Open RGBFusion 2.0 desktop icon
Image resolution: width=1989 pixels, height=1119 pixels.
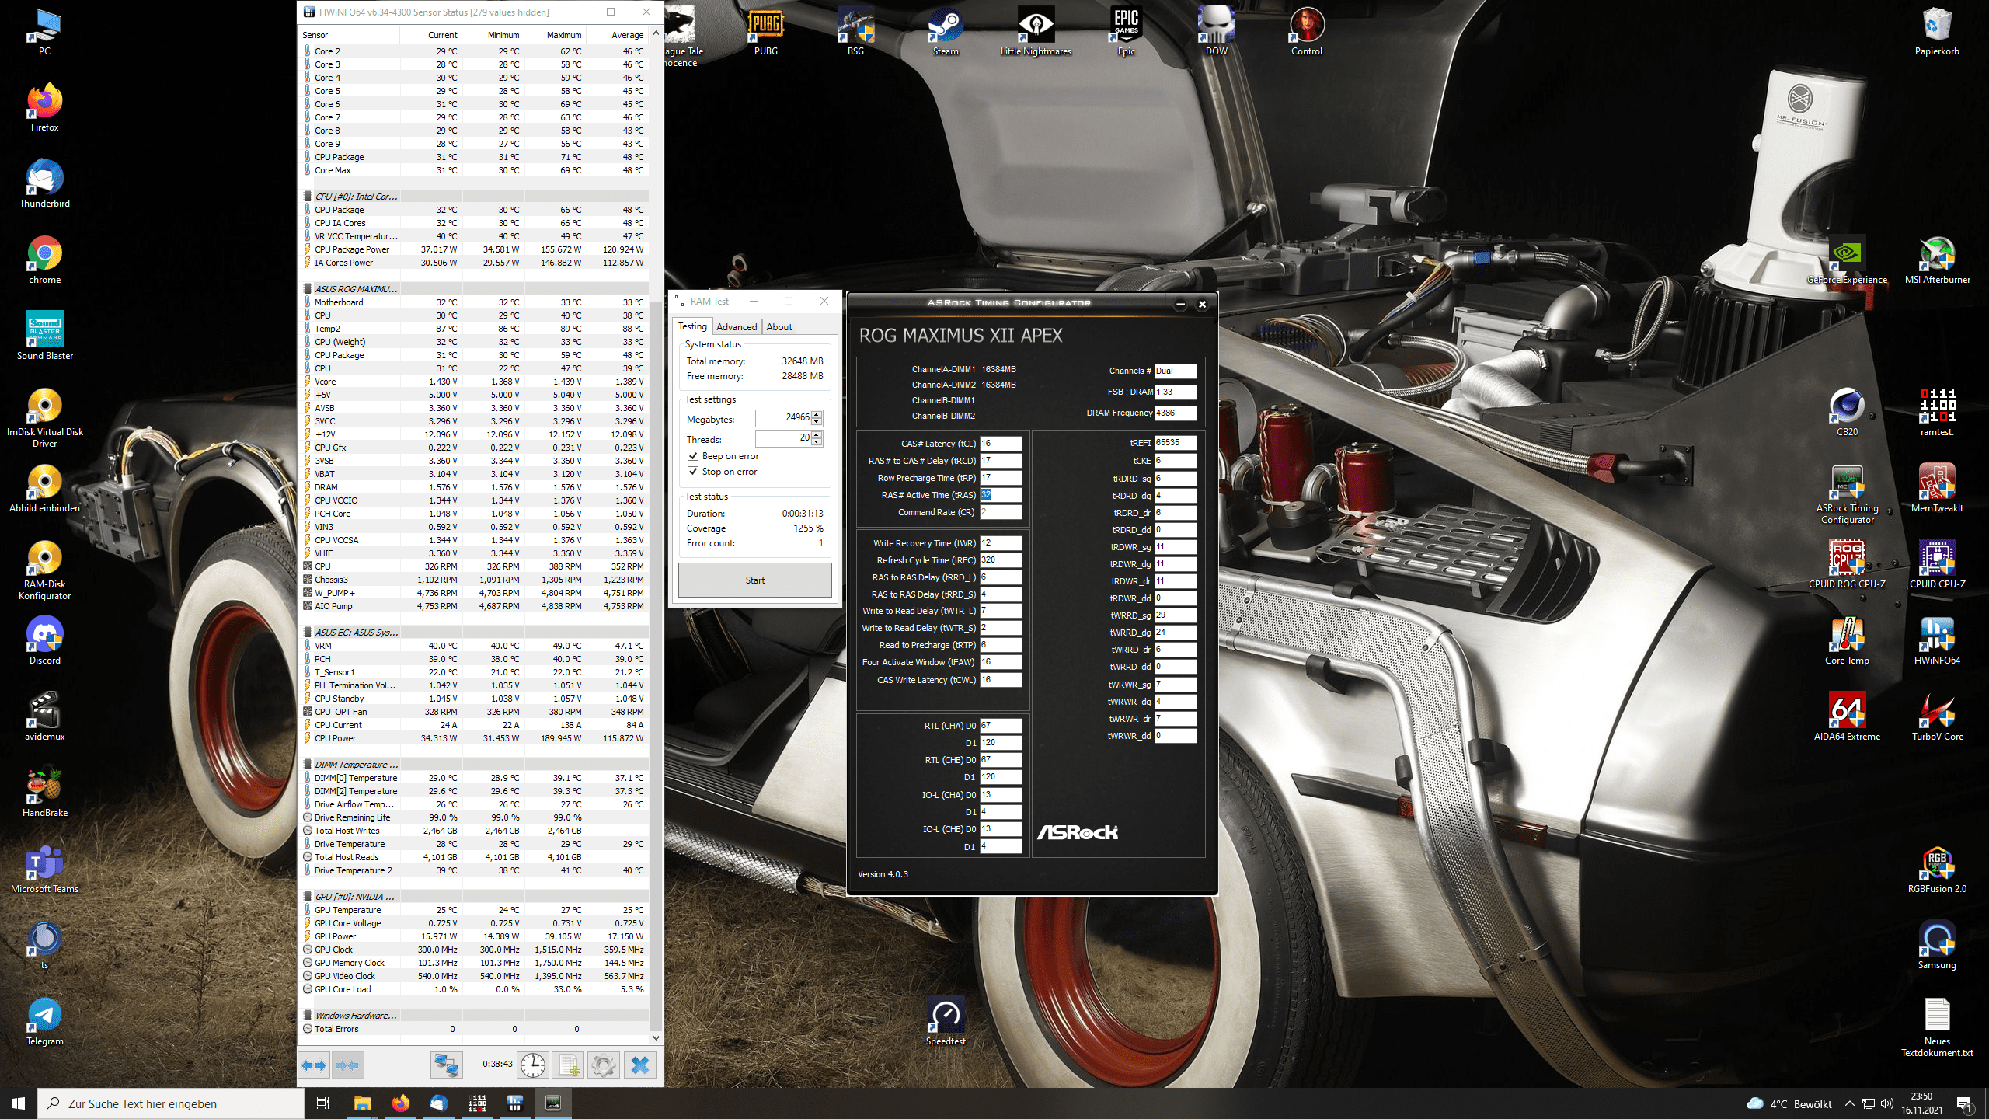(x=1937, y=869)
